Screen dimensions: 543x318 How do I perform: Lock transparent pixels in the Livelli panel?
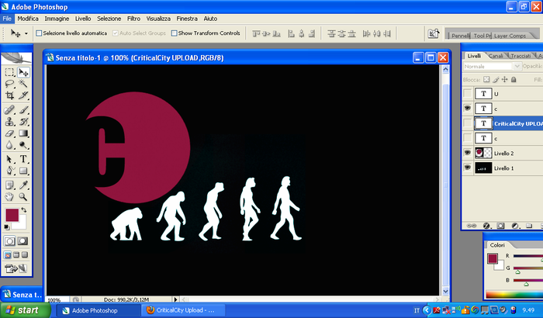[x=486, y=79]
